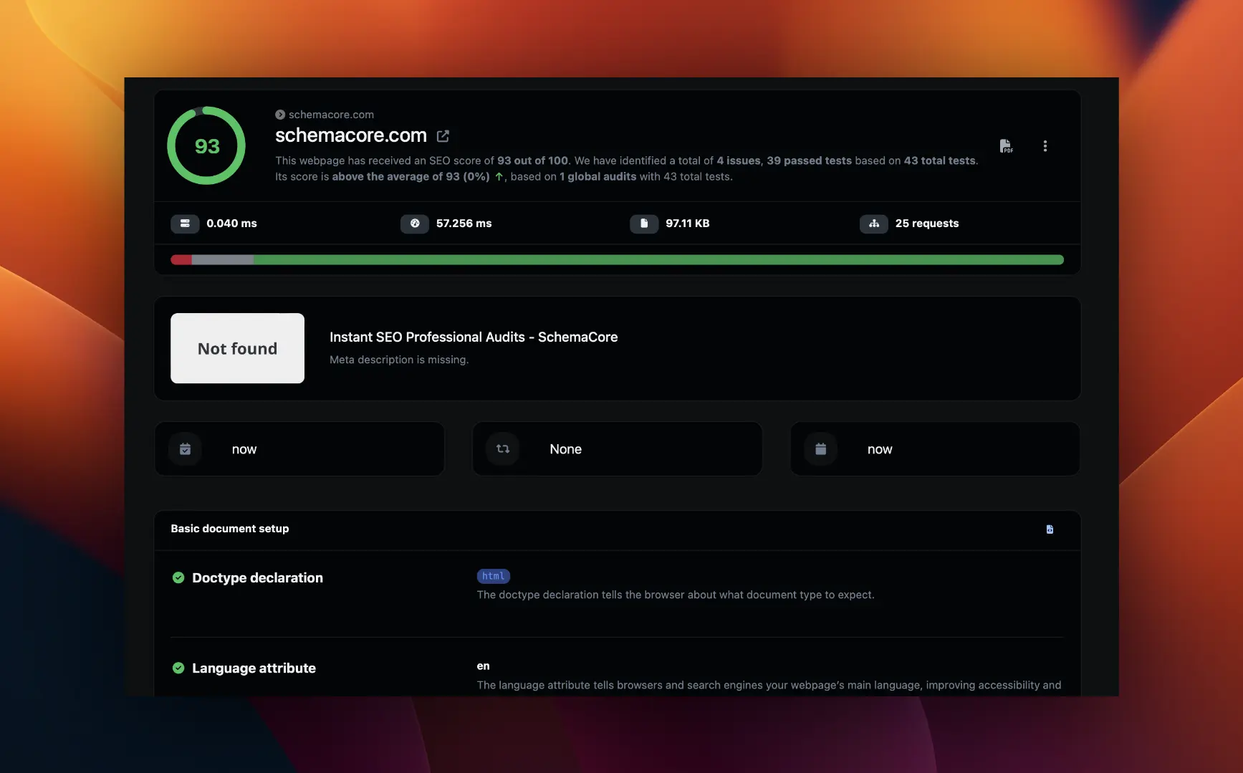Click the html badge tag
This screenshot has height=773, width=1243.
pos(493,576)
